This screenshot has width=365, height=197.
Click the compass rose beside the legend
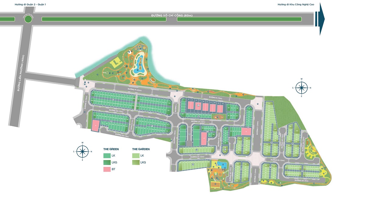point(82,151)
